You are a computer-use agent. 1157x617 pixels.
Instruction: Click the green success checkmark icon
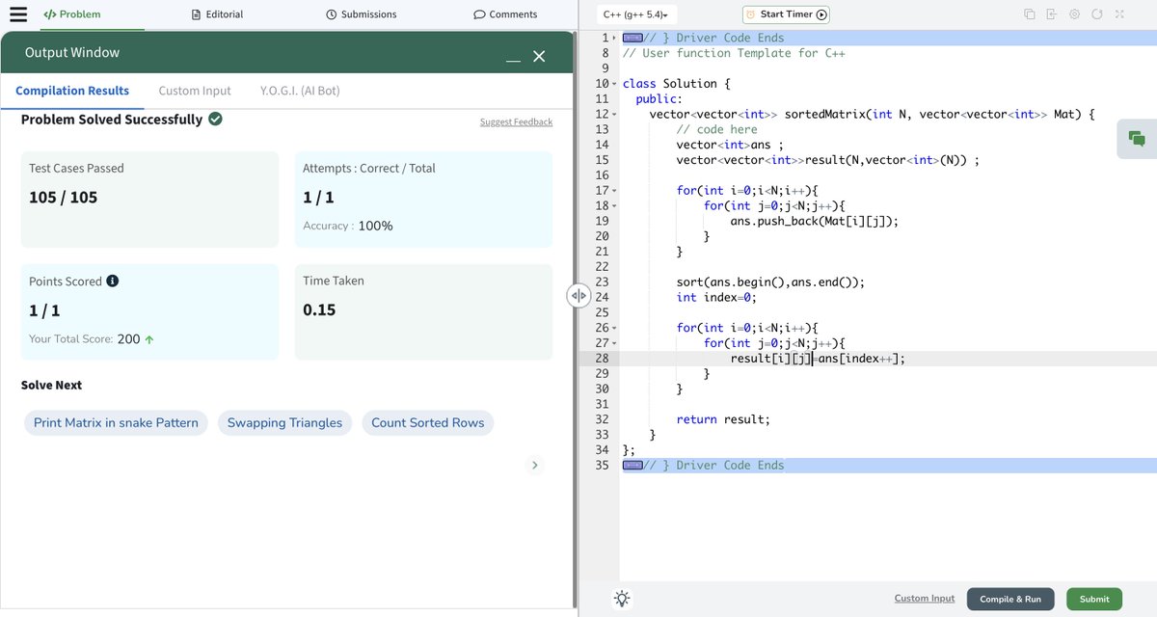click(x=215, y=120)
